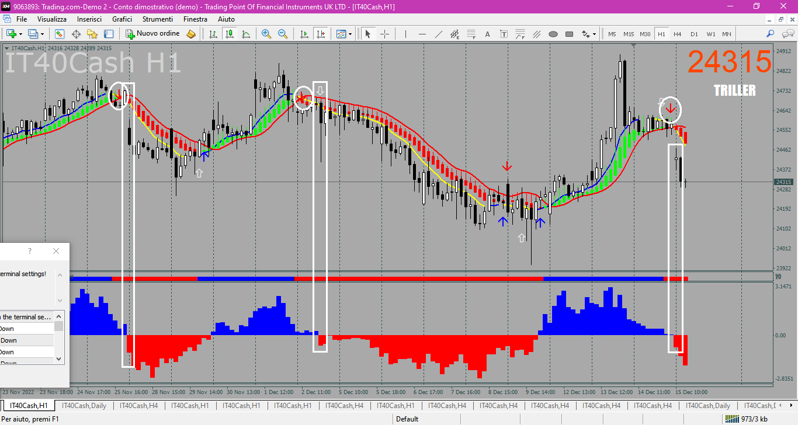Zoom in on the chart
798x425 pixels.
[x=266, y=34]
